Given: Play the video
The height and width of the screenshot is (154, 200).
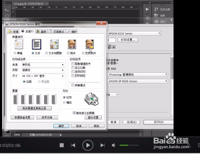Looking at the screenshot, I should (88, 145).
